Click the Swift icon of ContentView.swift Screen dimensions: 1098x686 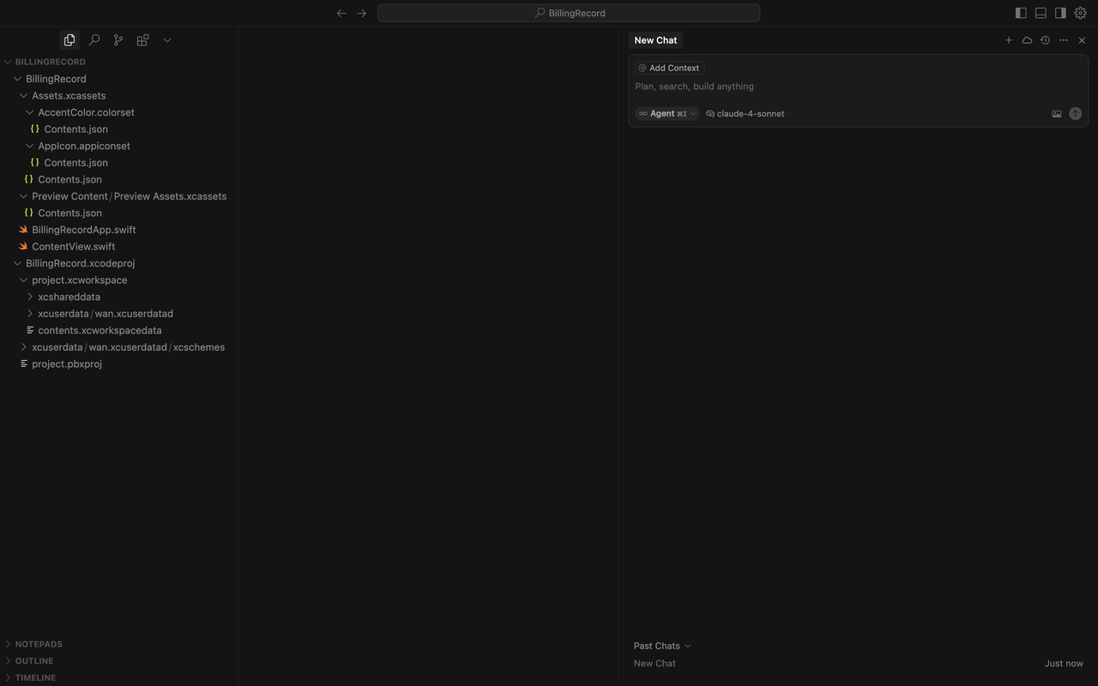tap(23, 246)
